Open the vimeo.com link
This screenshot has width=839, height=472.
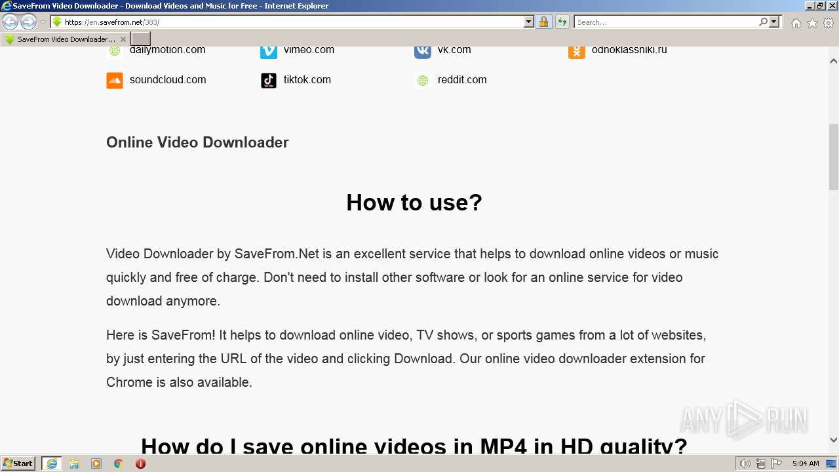[309, 50]
